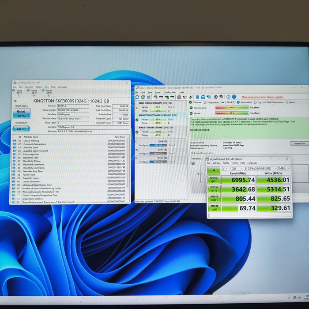Open the test count dropdown in CrystalDiskMark

[x=224, y=169]
